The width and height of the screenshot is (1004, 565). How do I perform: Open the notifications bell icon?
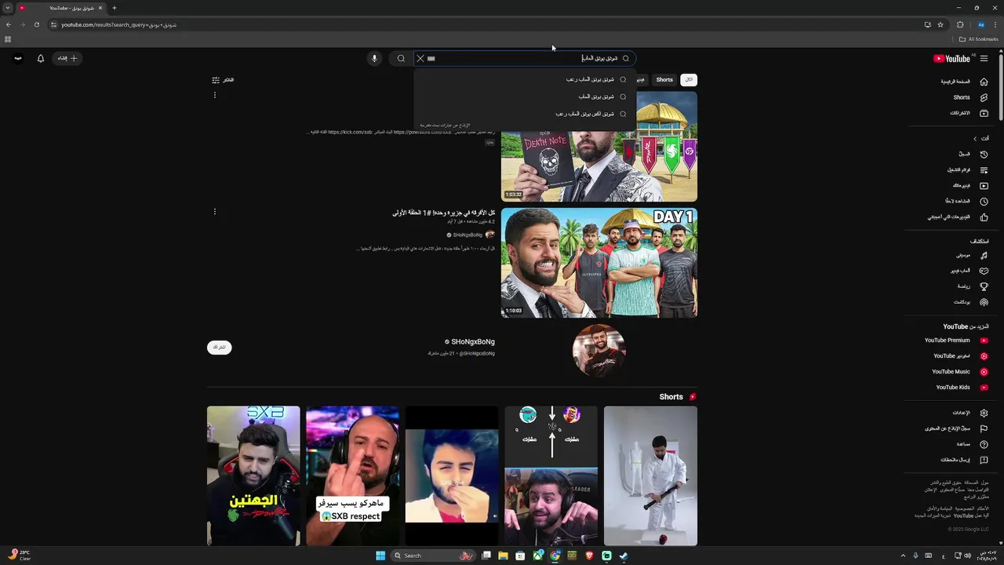point(41,58)
